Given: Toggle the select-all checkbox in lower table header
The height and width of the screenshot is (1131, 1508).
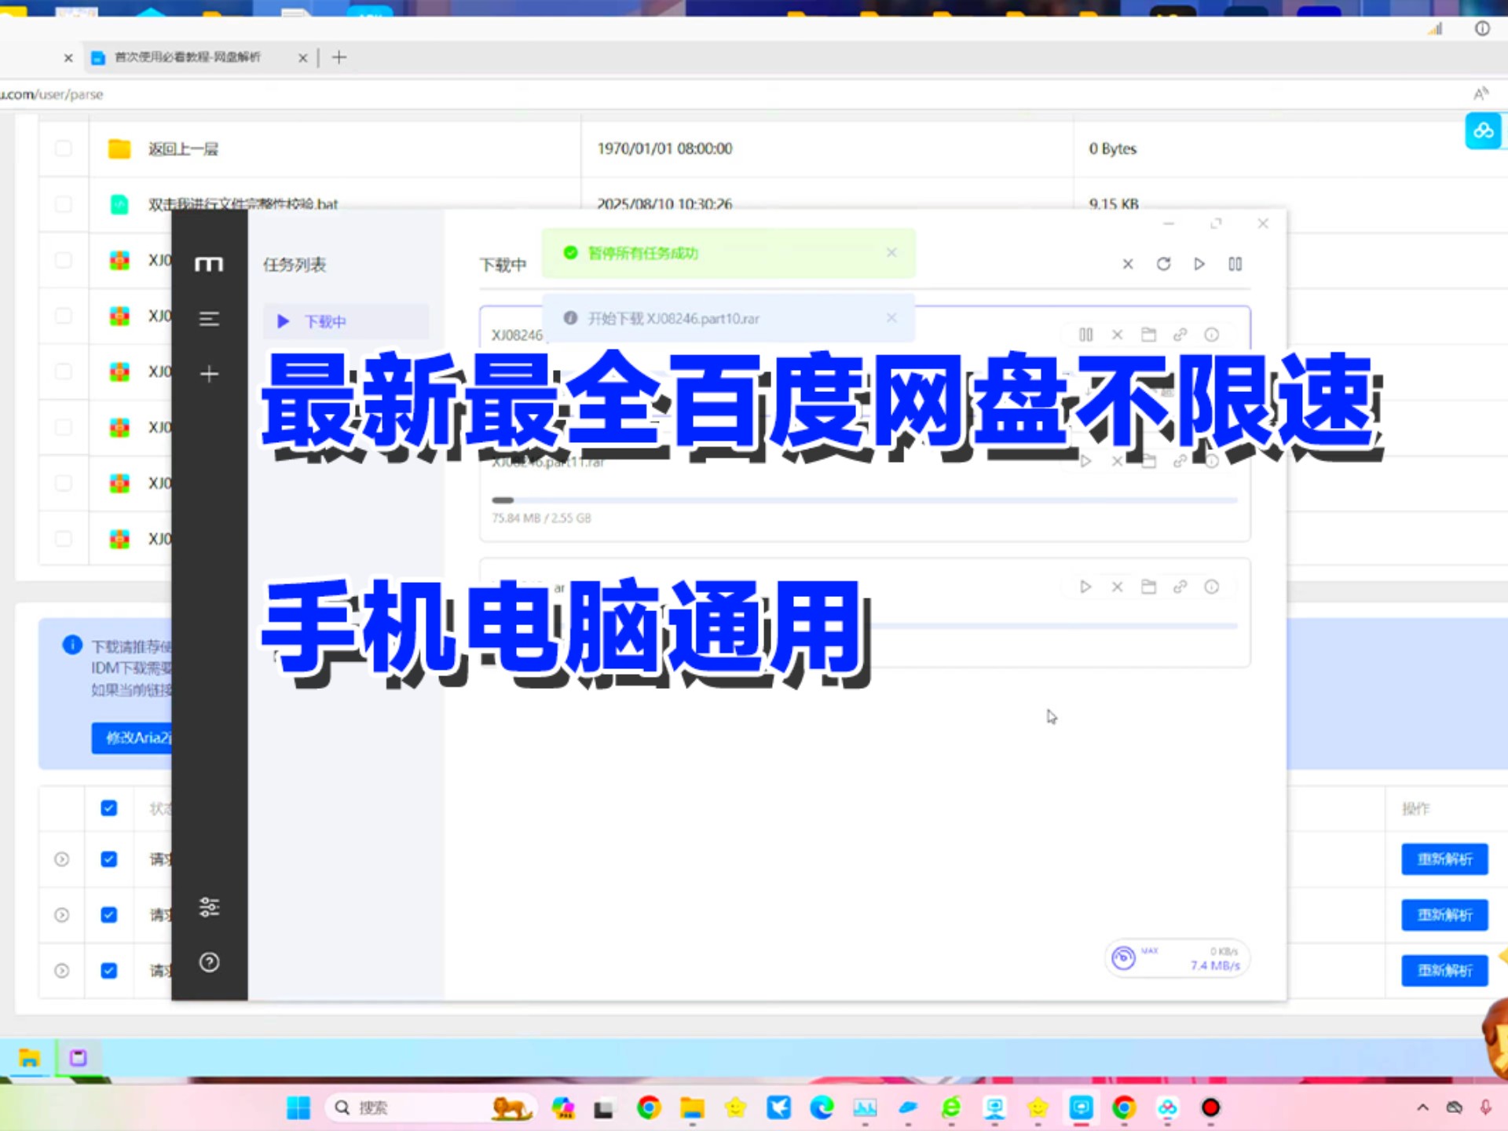Looking at the screenshot, I should tap(109, 808).
